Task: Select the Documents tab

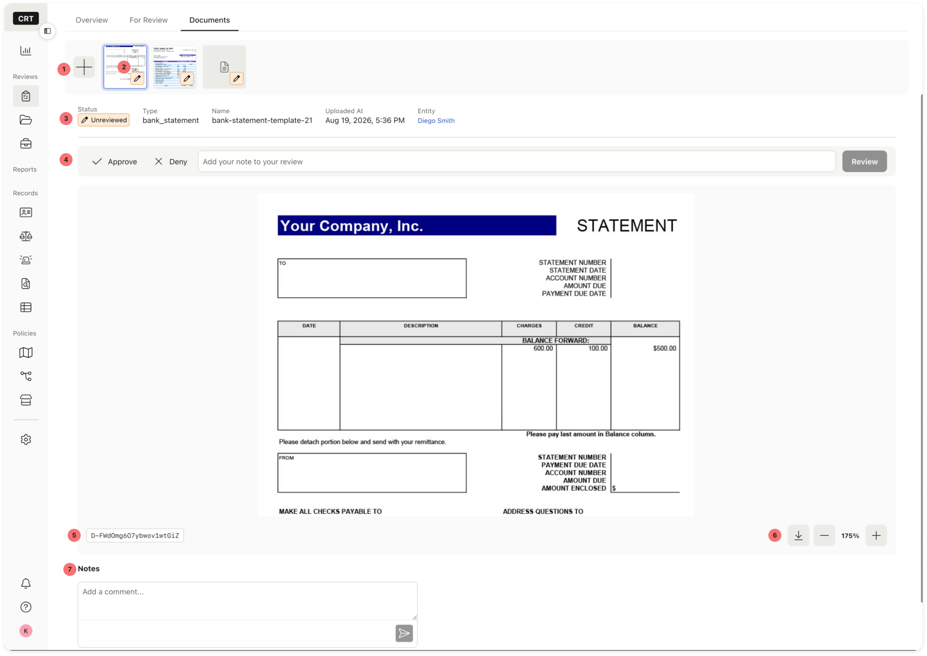Action: click(210, 20)
